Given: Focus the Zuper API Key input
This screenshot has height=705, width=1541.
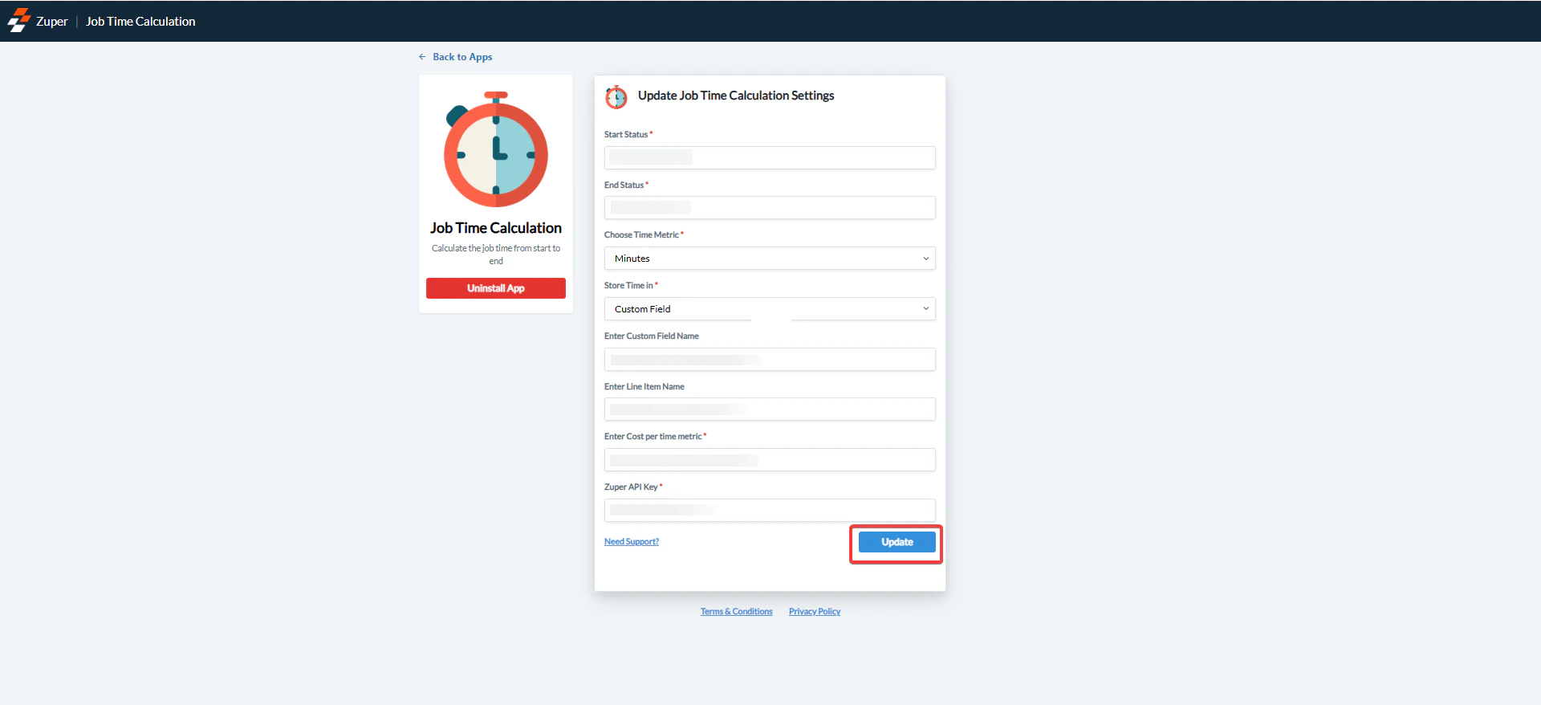Looking at the screenshot, I should tap(770, 511).
